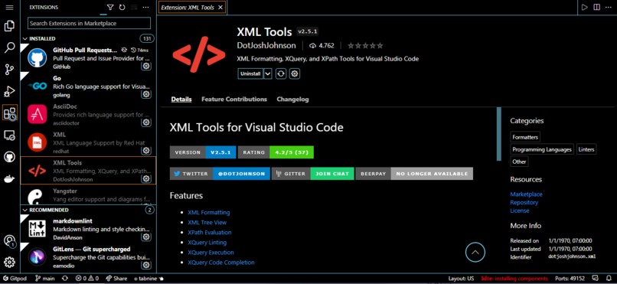
Task: Open the Accounts menu icon
Action: pyautogui.click(x=9, y=240)
